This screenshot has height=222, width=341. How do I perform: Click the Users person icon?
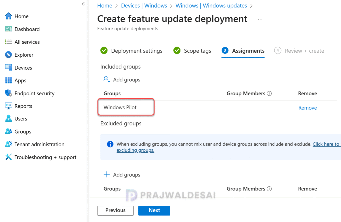tap(8, 119)
